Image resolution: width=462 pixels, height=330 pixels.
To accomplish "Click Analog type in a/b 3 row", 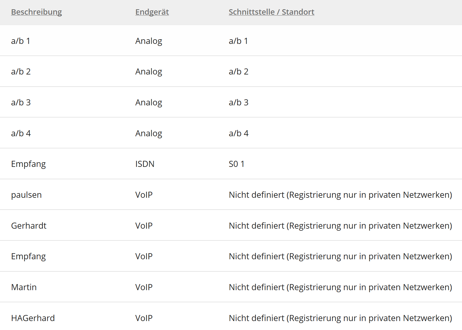I will (x=149, y=102).
